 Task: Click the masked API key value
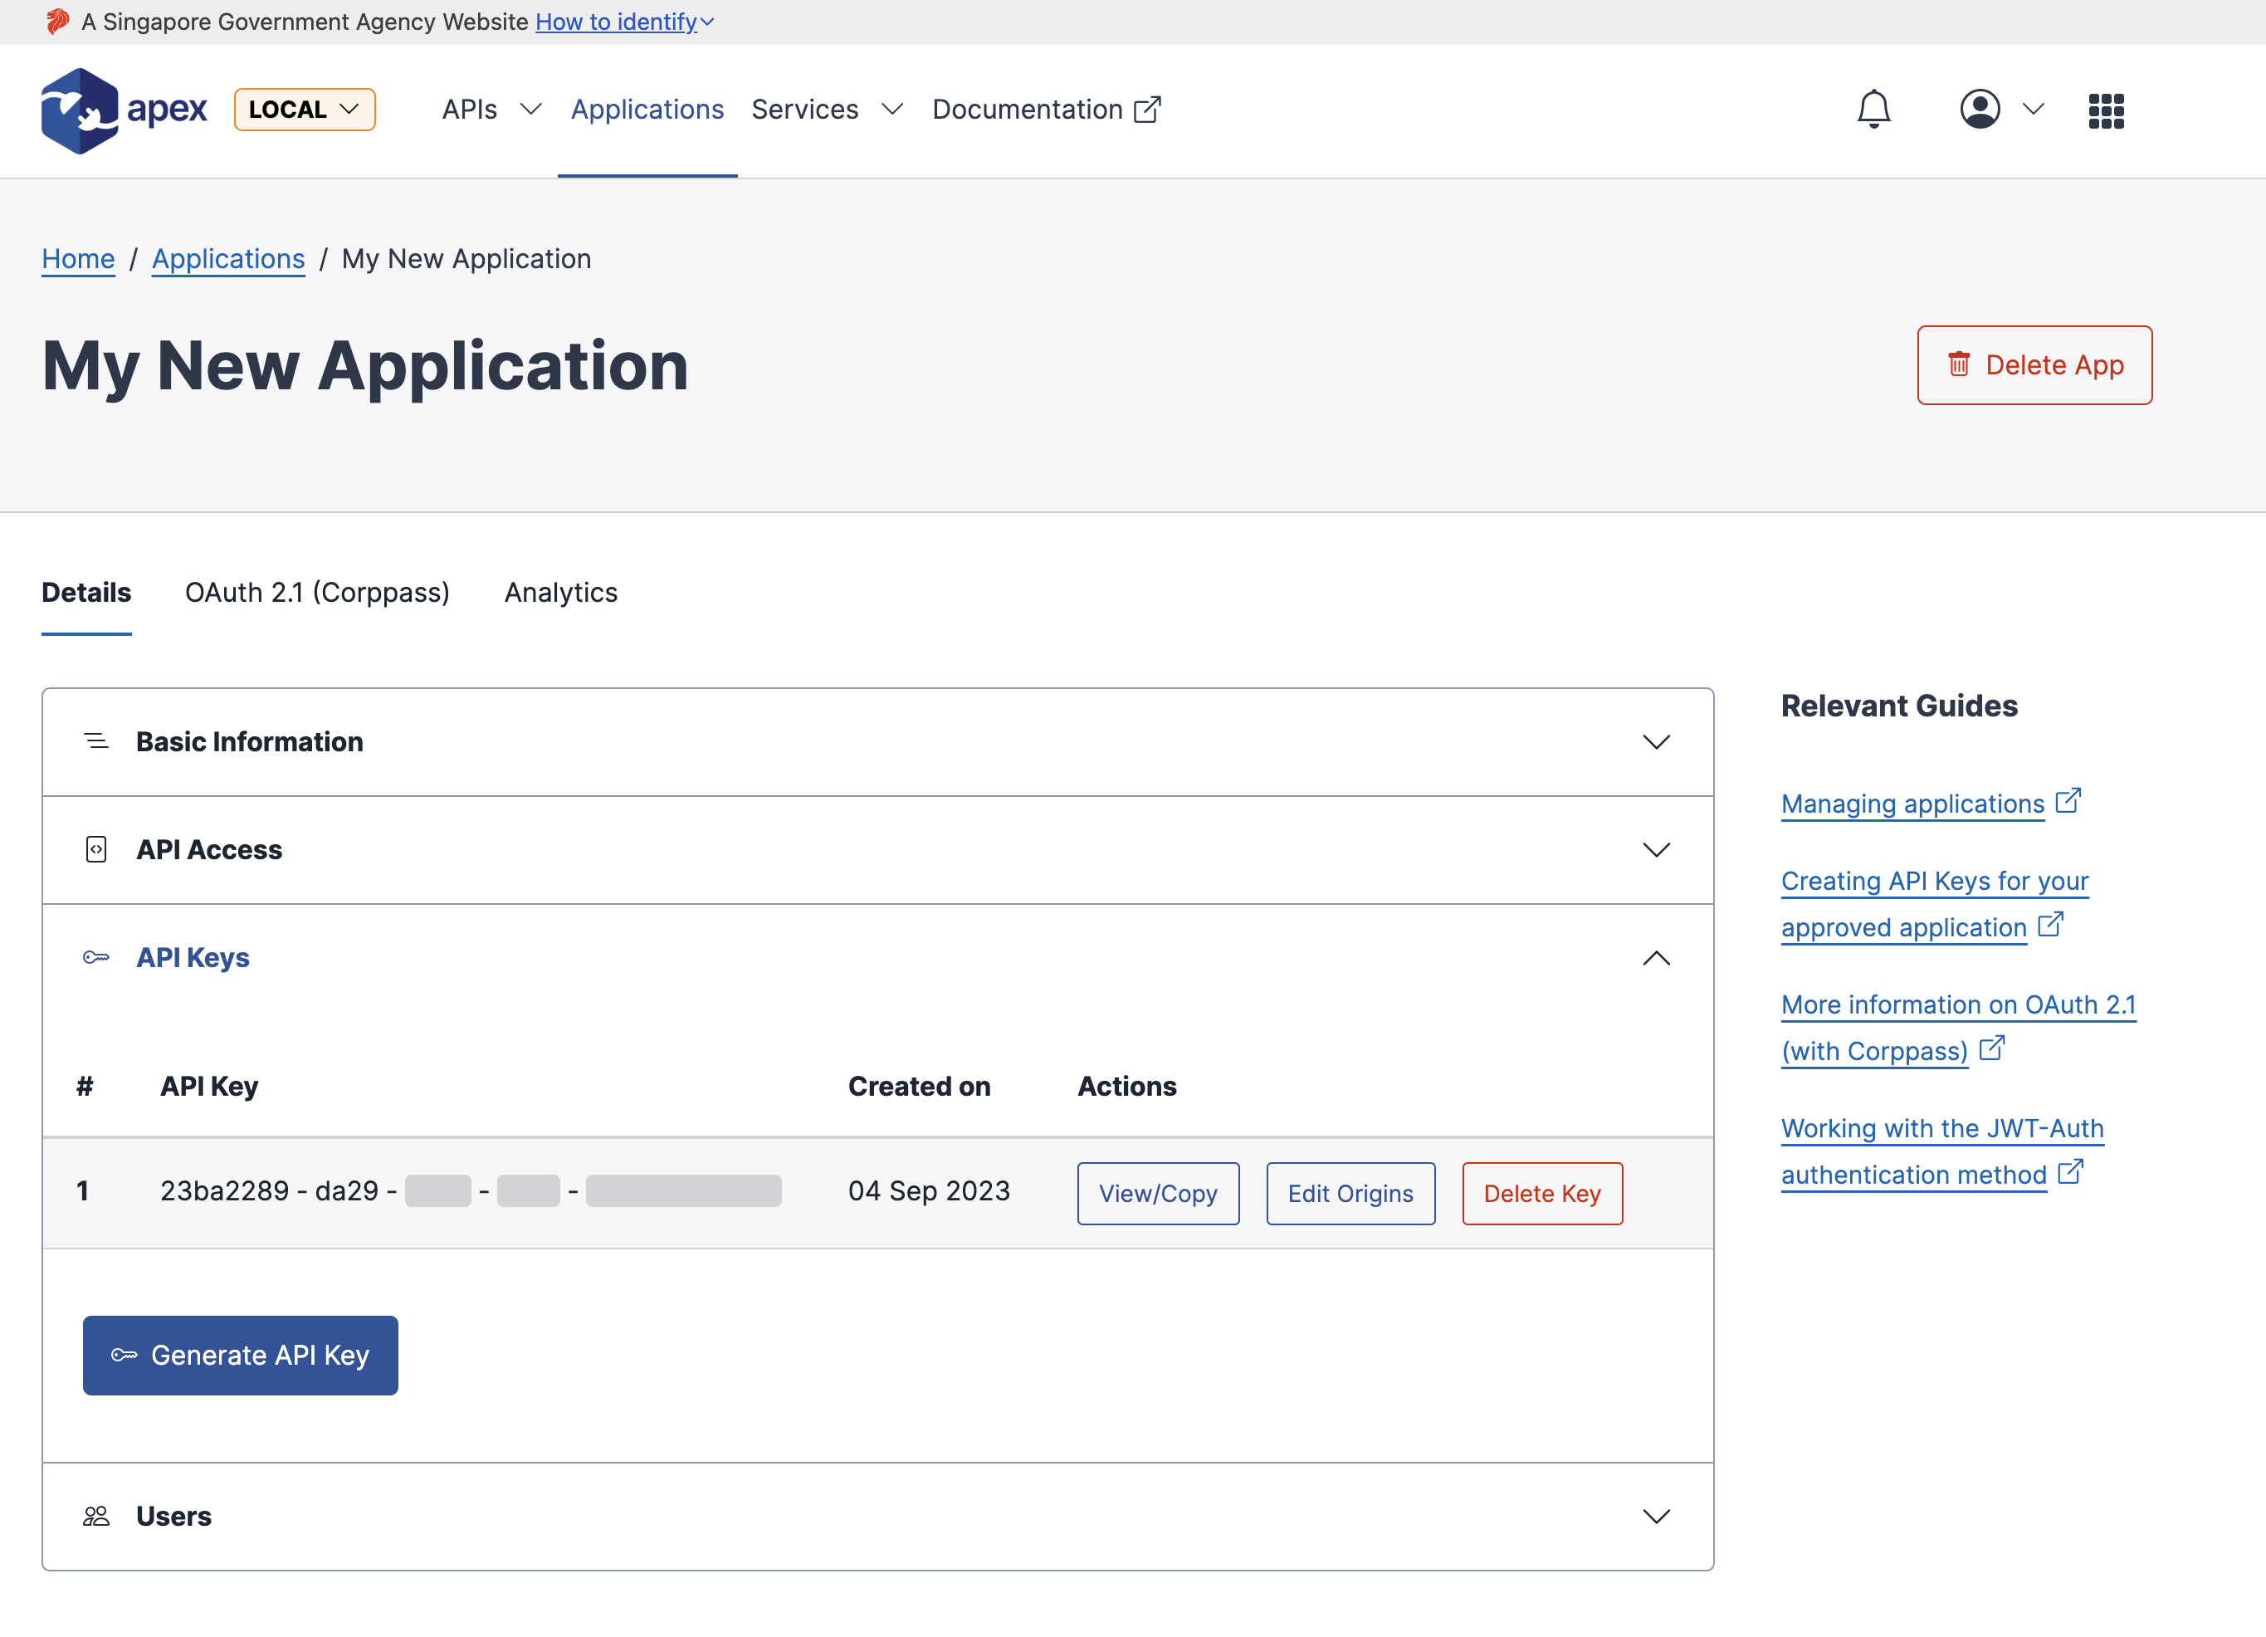point(470,1190)
